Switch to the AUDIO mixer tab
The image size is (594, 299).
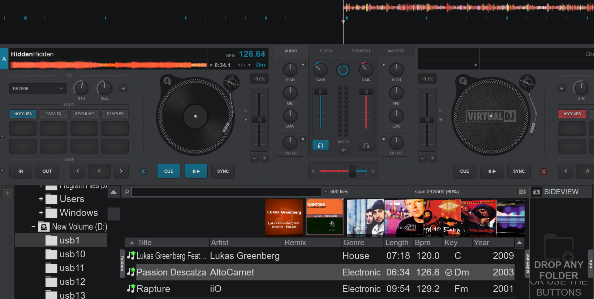[291, 51]
